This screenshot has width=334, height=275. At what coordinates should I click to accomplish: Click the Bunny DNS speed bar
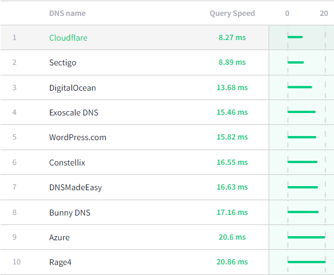pyautogui.click(x=303, y=212)
